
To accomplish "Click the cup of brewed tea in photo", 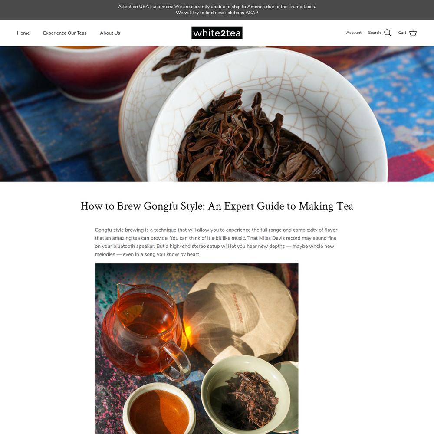I will (x=159, y=409).
